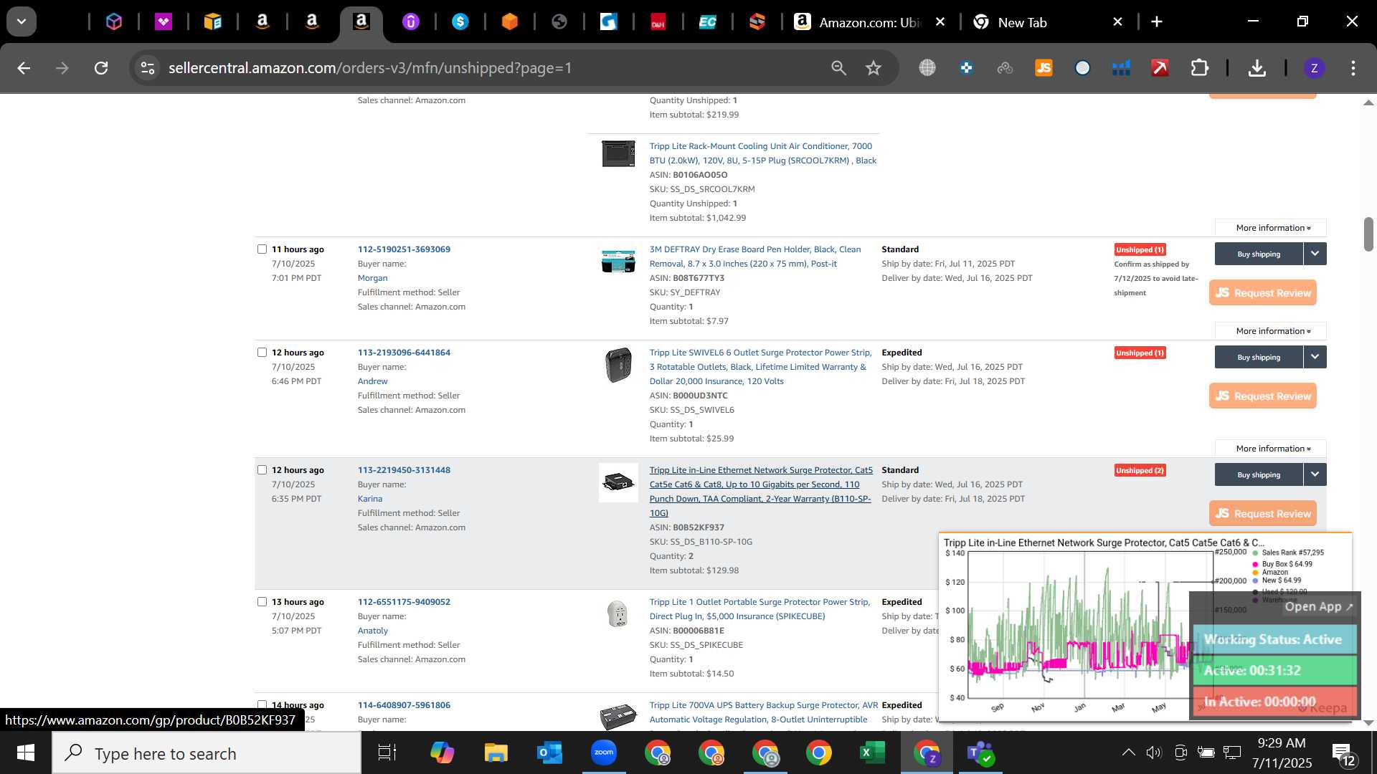Click the page vertical scrollbar thumb
The width and height of the screenshot is (1377, 774).
[1368, 234]
